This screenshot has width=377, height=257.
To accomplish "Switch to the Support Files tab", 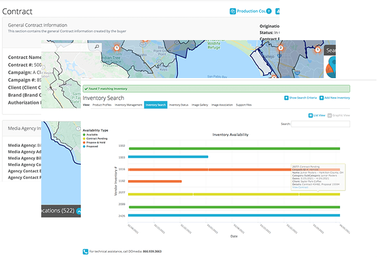I will (244, 105).
